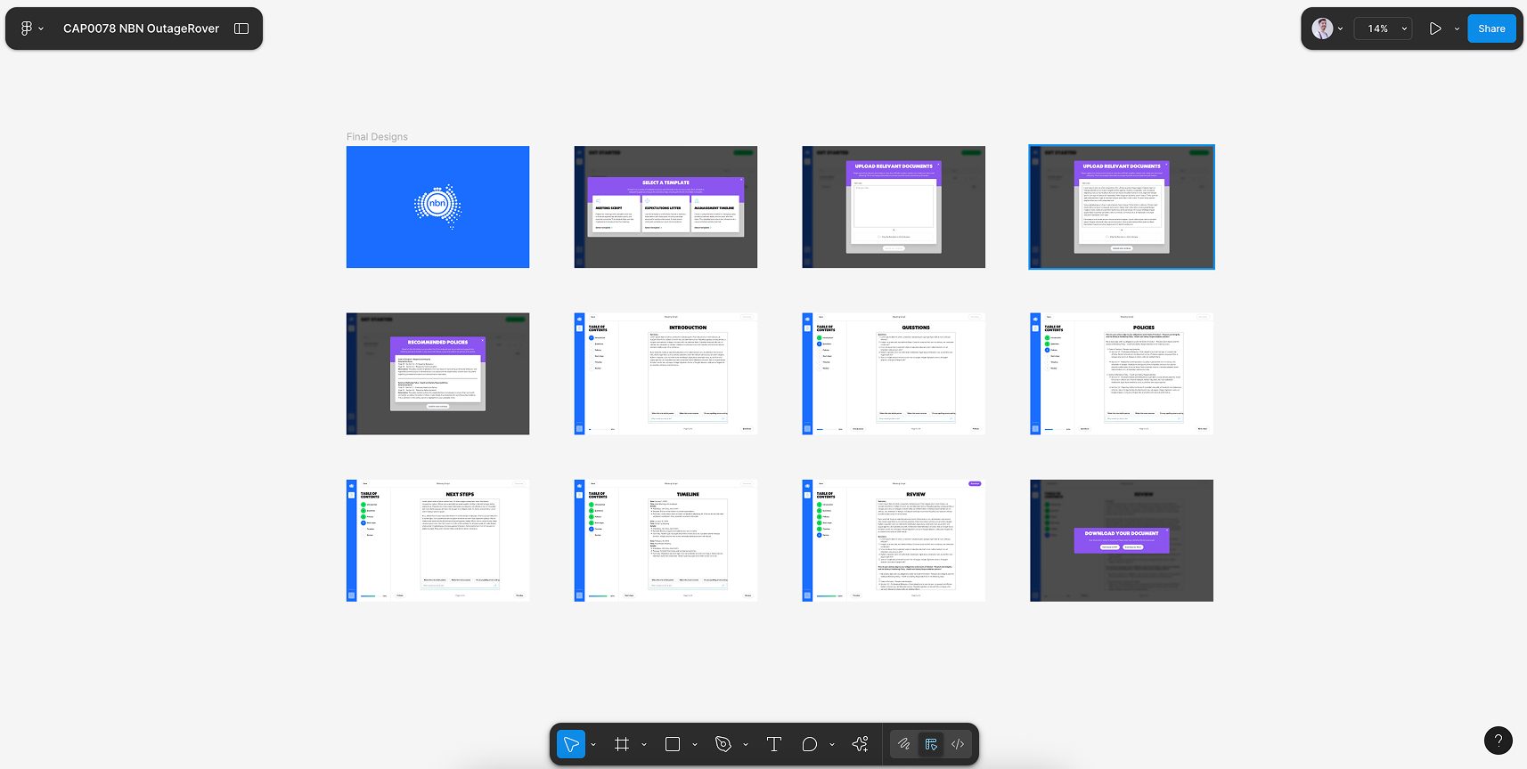Toggle the sidebar panel icon

[x=241, y=28]
